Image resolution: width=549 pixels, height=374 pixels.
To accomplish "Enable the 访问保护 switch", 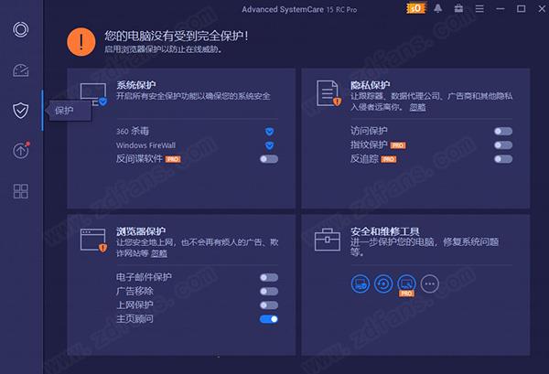I will point(503,131).
